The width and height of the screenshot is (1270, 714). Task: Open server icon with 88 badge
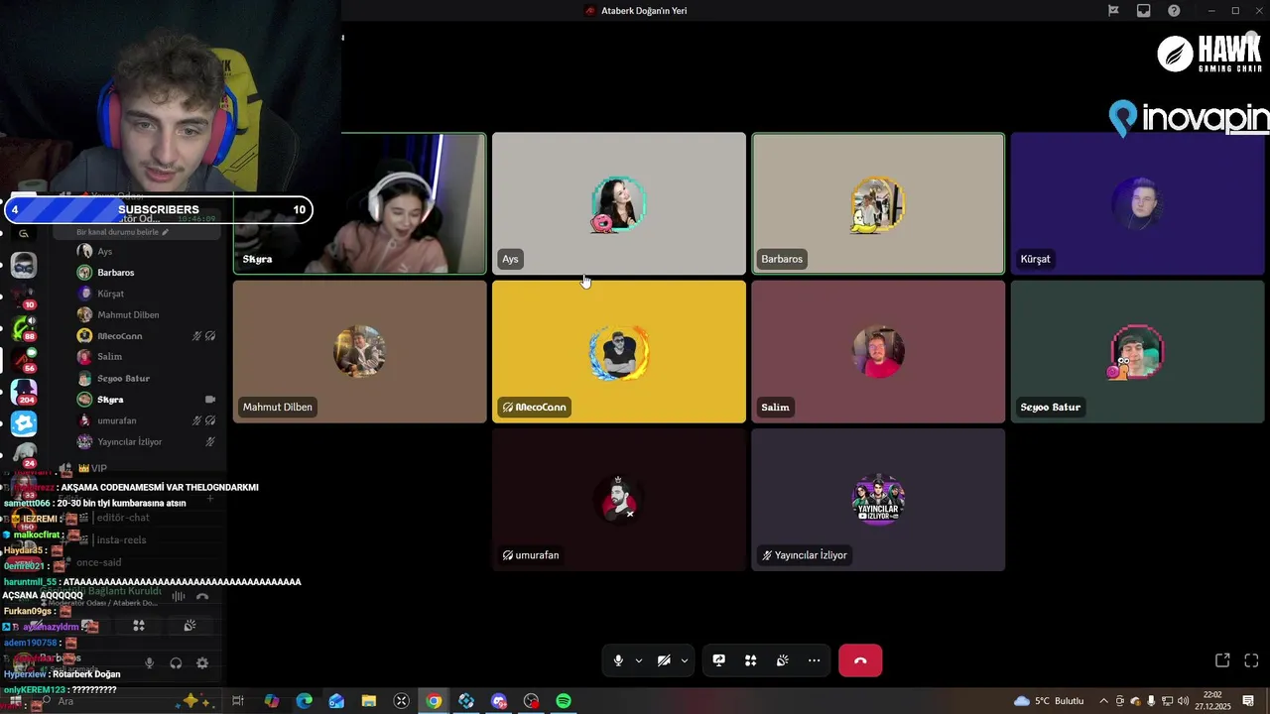(x=24, y=326)
